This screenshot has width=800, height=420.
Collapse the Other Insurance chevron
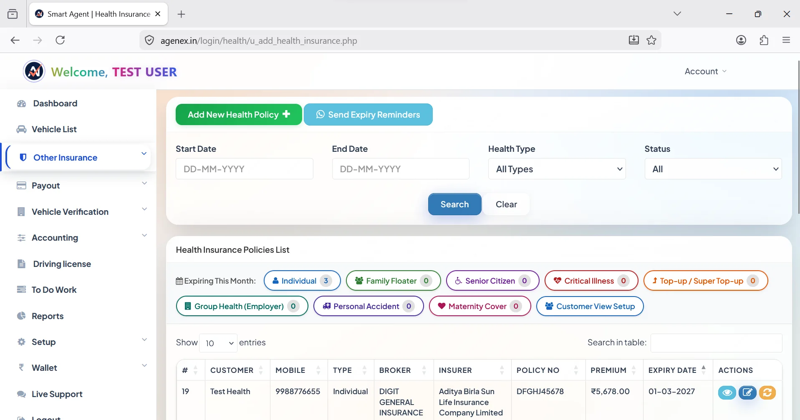coord(144,153)
